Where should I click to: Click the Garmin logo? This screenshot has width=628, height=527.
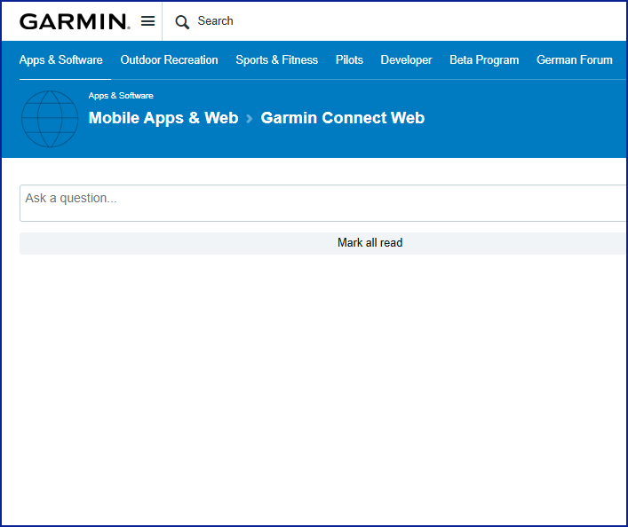pos(75,21)
